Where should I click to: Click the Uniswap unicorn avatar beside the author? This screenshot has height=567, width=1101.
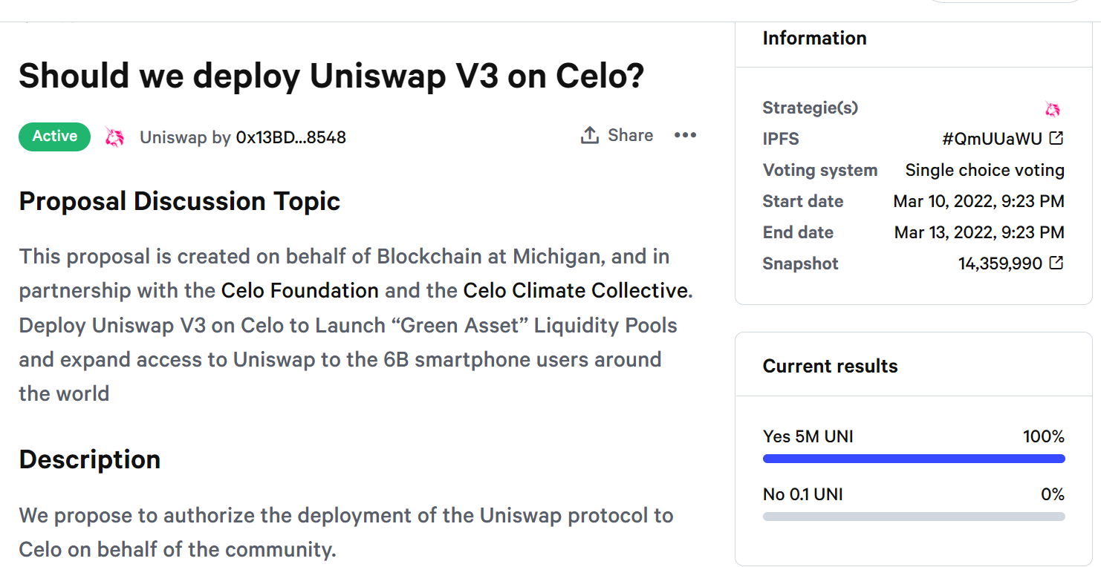click(x=114, y=137)
